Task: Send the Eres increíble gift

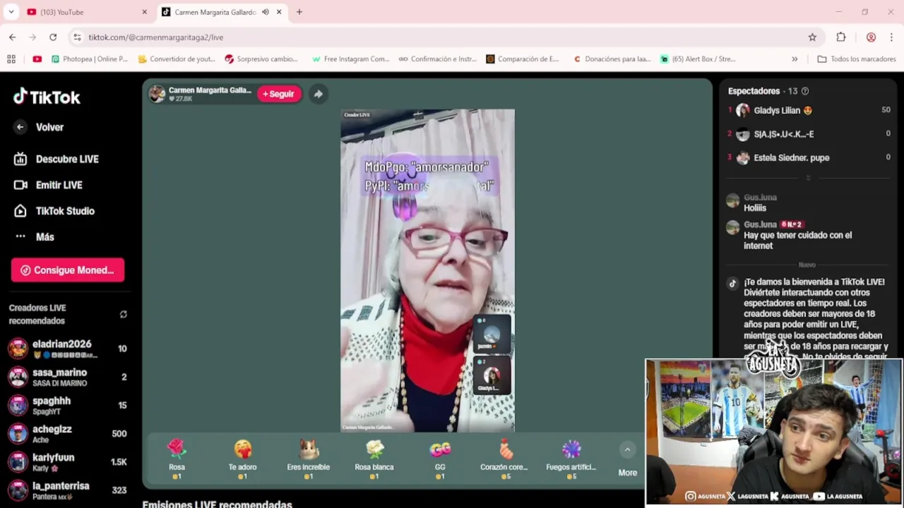Action: [309, 459]
